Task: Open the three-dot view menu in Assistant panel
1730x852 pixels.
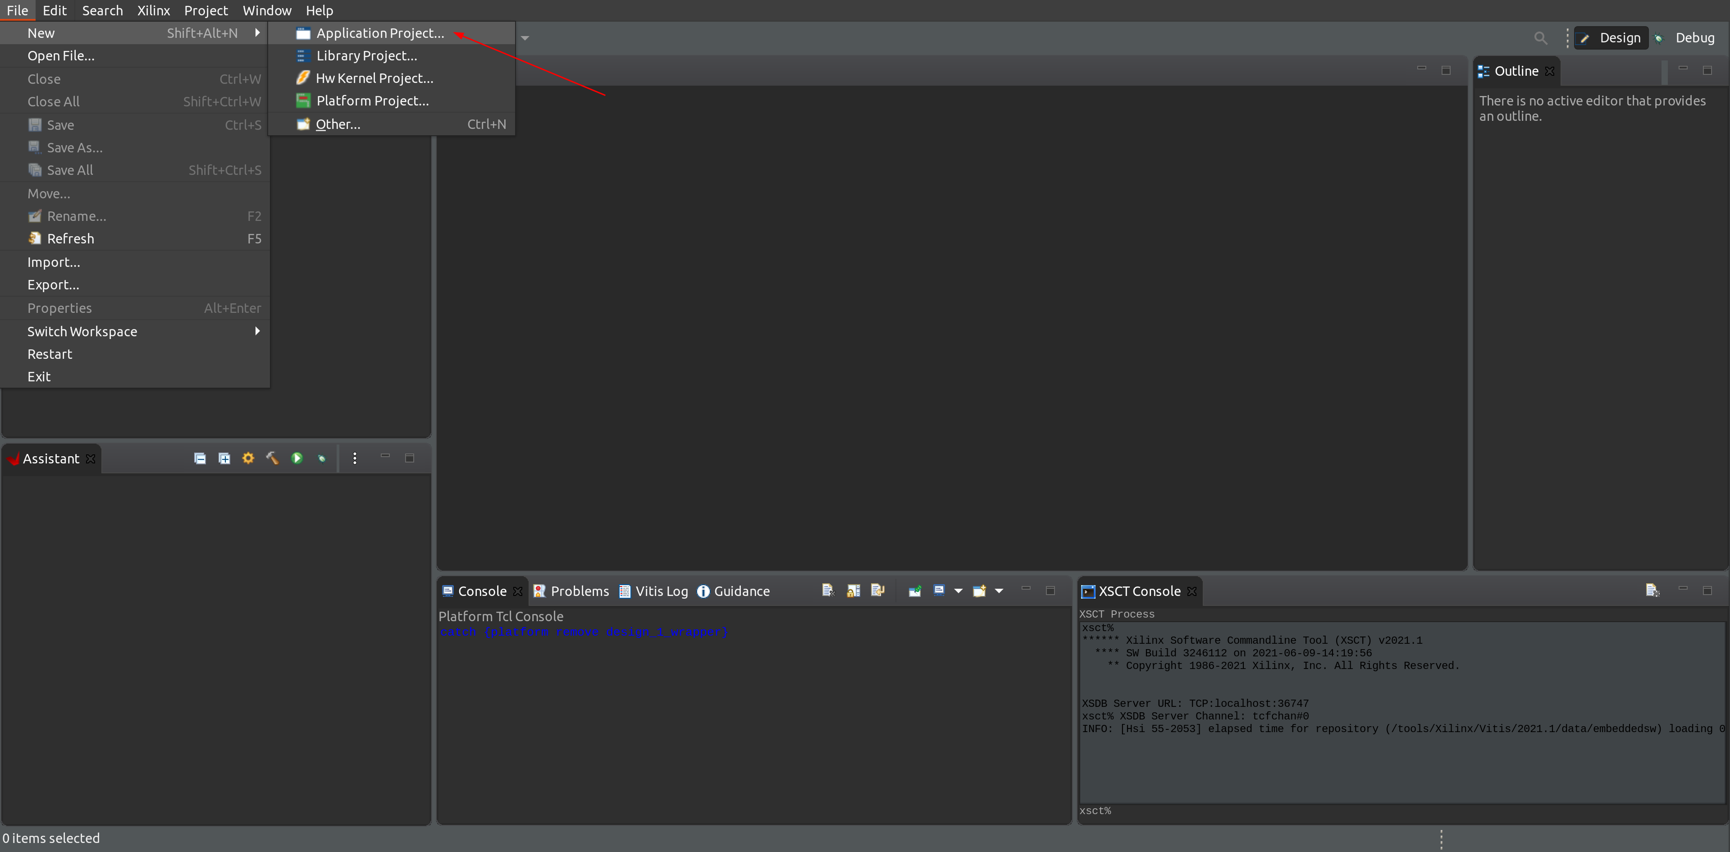Action: [x=355, y=458]
